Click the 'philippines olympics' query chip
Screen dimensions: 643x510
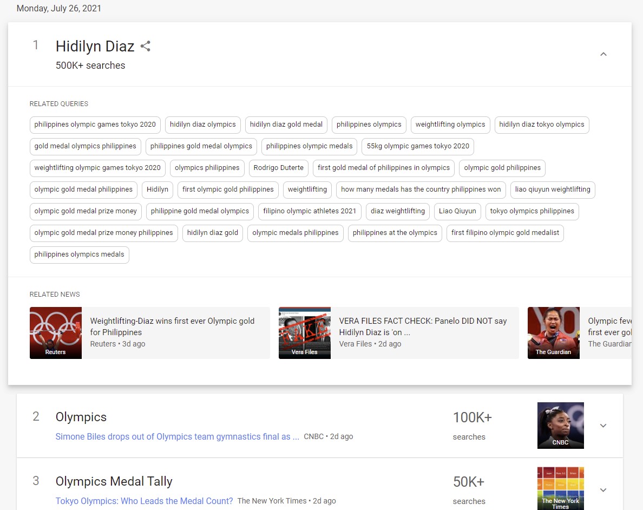pyautogui.click(x=369, y=125)
